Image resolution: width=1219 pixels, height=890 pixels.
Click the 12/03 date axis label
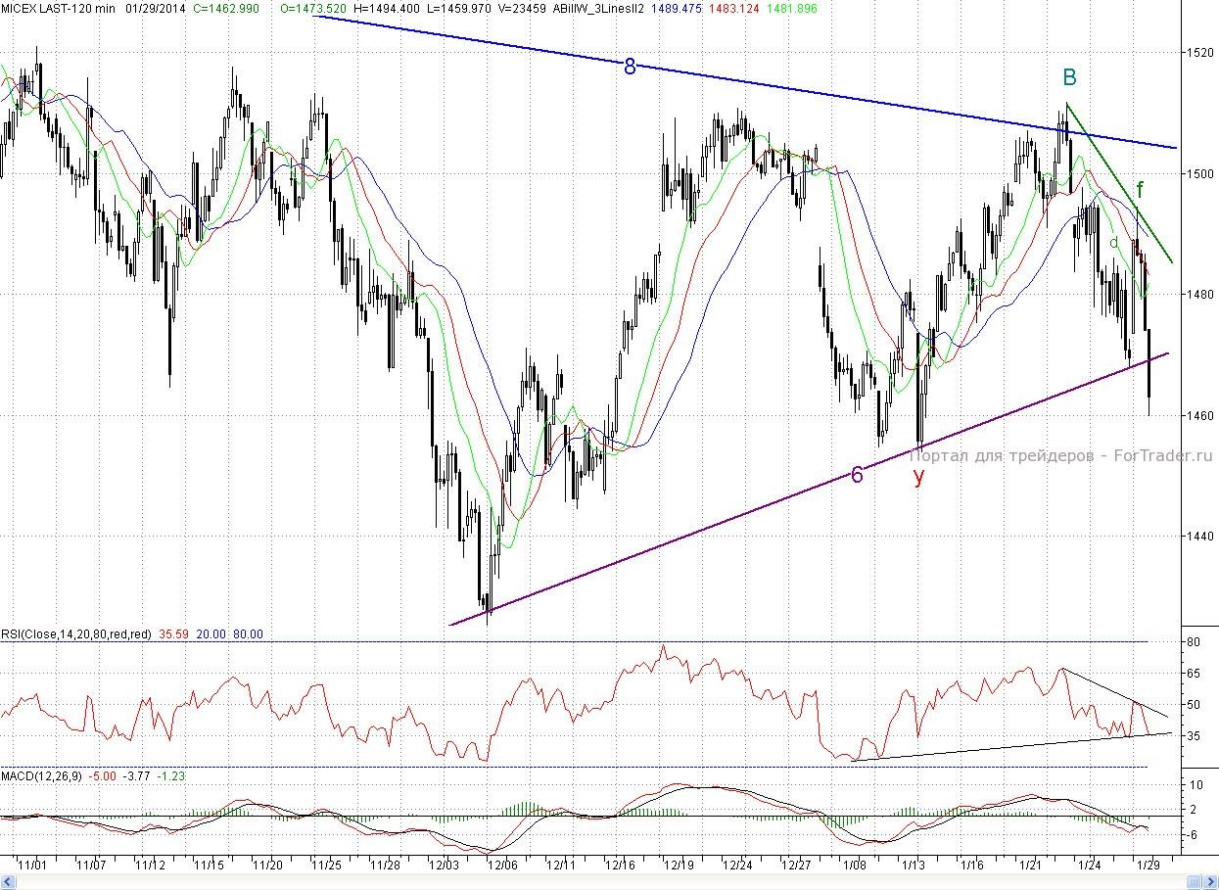coord(444,866)
